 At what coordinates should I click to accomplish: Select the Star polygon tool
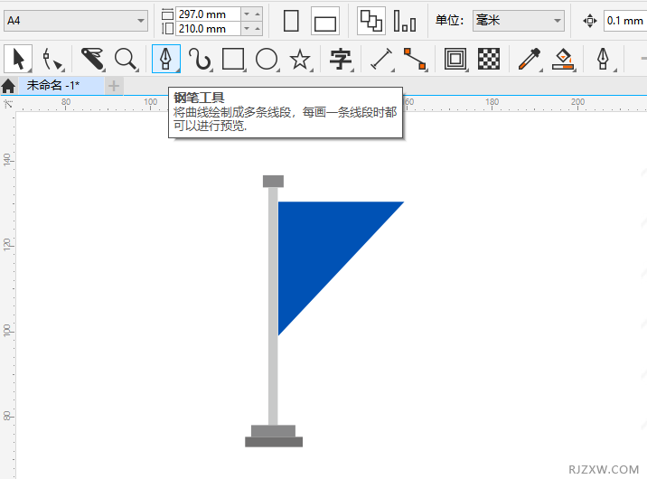[300, 59]
